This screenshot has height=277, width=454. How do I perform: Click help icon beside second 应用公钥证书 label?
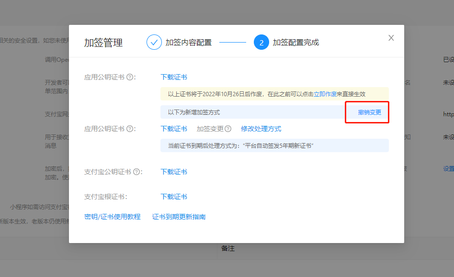(130, 129)
